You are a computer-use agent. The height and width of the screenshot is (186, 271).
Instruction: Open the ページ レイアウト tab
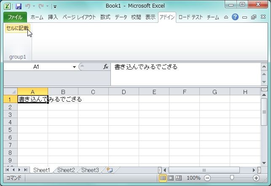79,17
